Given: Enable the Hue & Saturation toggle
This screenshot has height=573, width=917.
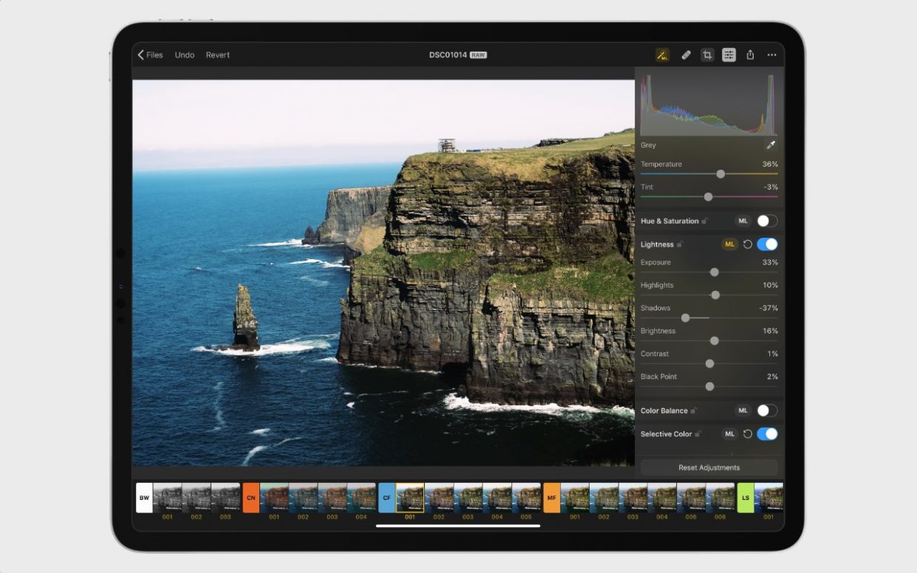Looking at the screenshot, I should tap(766, 221).
